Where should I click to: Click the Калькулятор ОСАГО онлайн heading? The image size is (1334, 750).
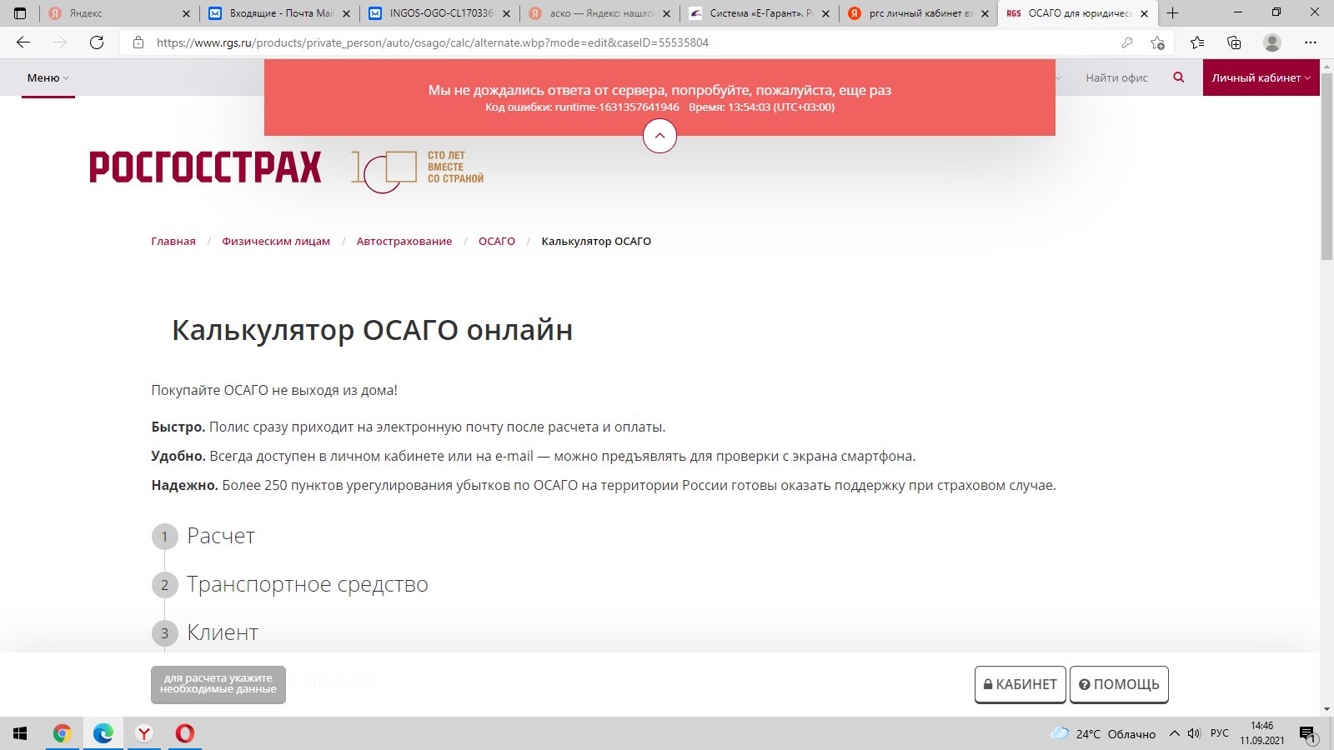pos(372,330)
